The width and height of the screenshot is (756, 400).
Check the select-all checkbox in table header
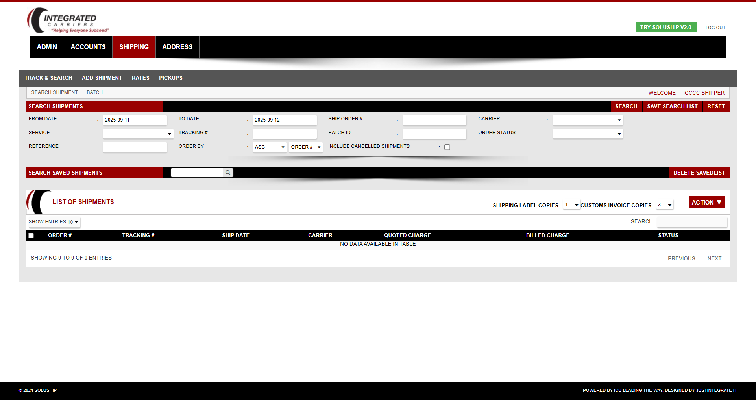[x=31, y=236]
